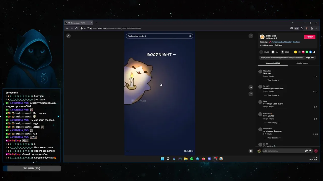Click the browser address bar URL
The height and width of the screenshot is (181, 323).
point(117,28)
